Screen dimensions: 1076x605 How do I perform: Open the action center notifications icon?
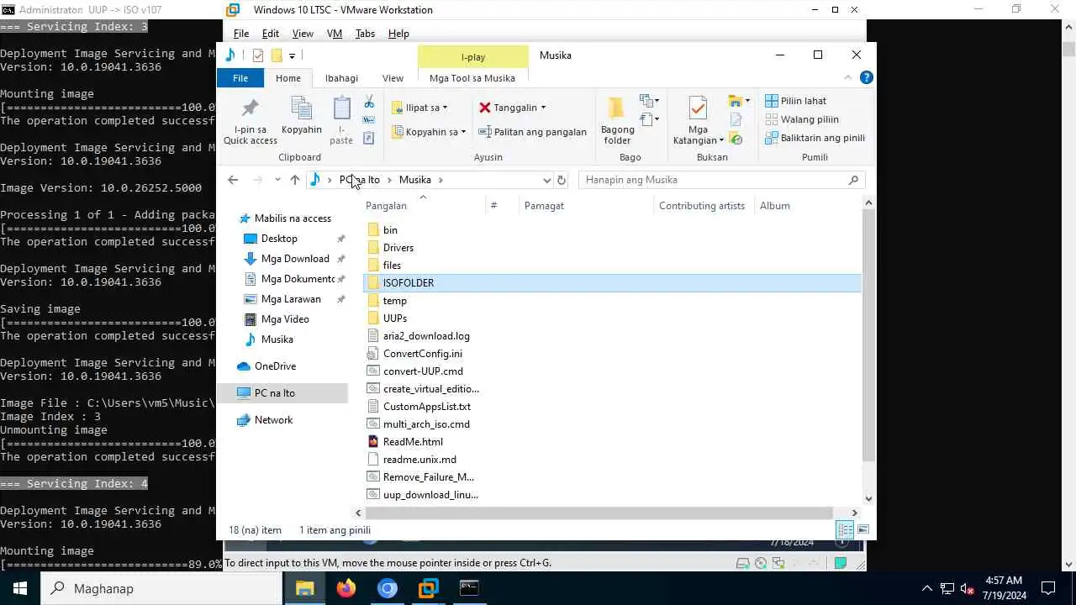[x=1048, y=588]
